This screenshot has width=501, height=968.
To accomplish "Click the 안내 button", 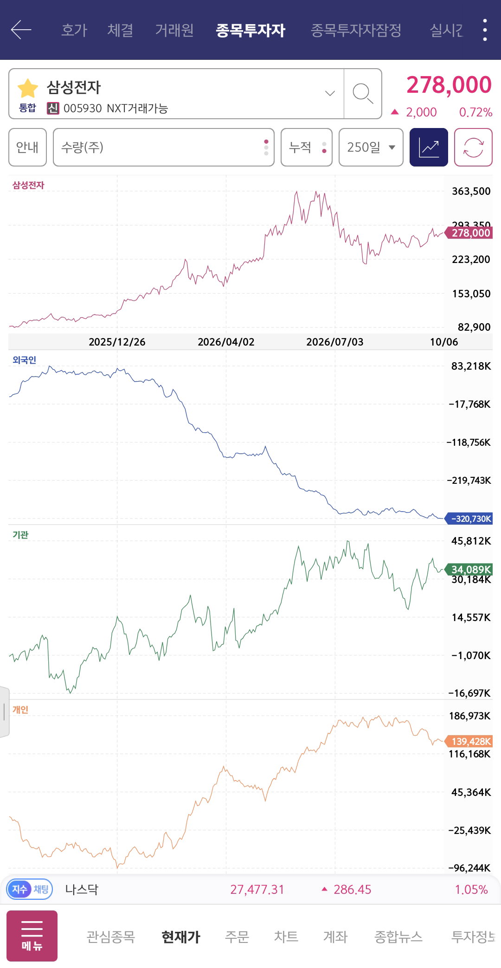I will click(27, 147).
